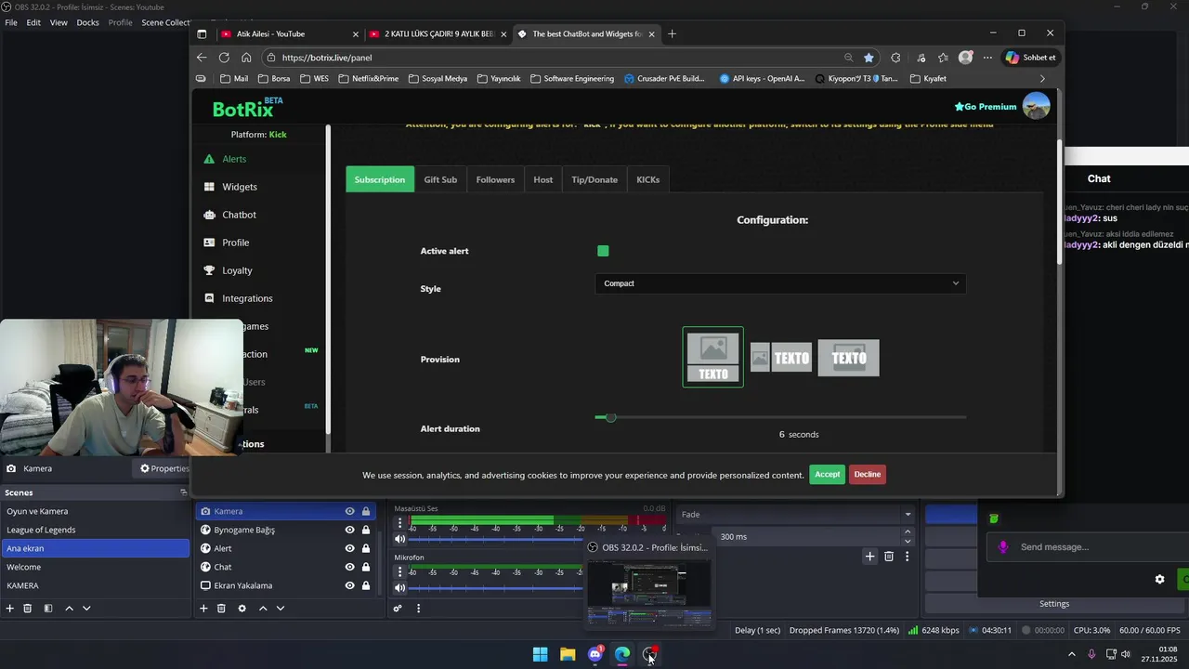Viewport: 1189px width, 669px height.
Task: Move selected source down in OBS
Action: (281, 609)
